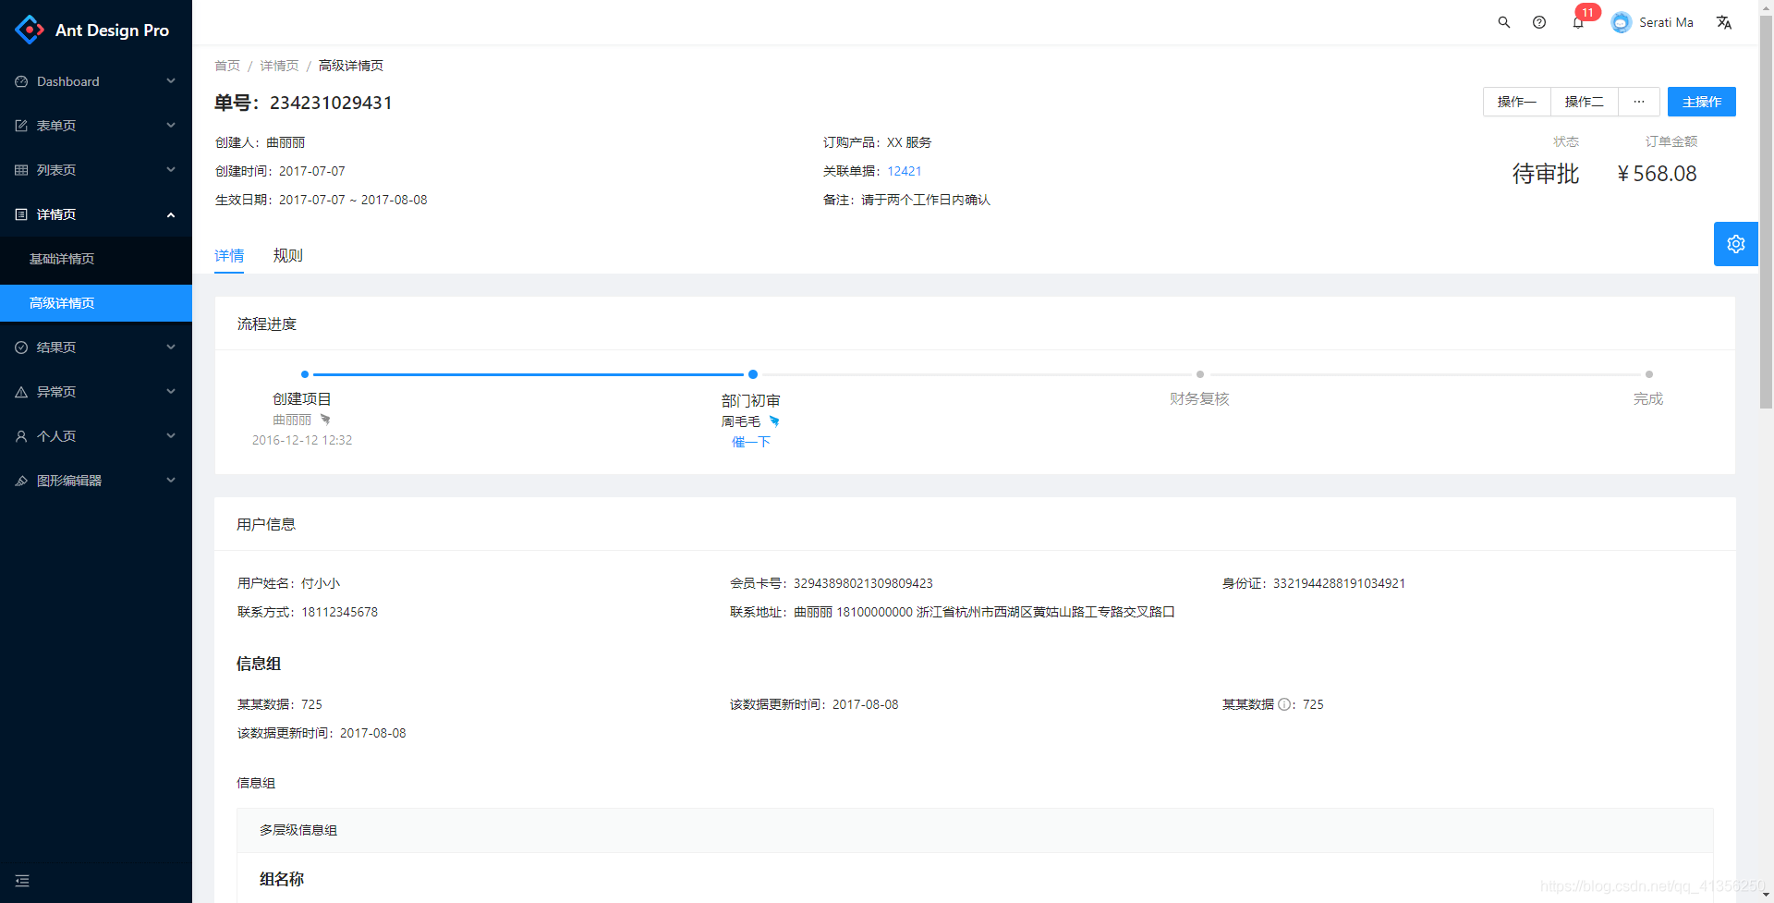Collapse the 详情页 menu section
Screen dimensions: 1774x903
pyautogui.click(x=57, y=214)
